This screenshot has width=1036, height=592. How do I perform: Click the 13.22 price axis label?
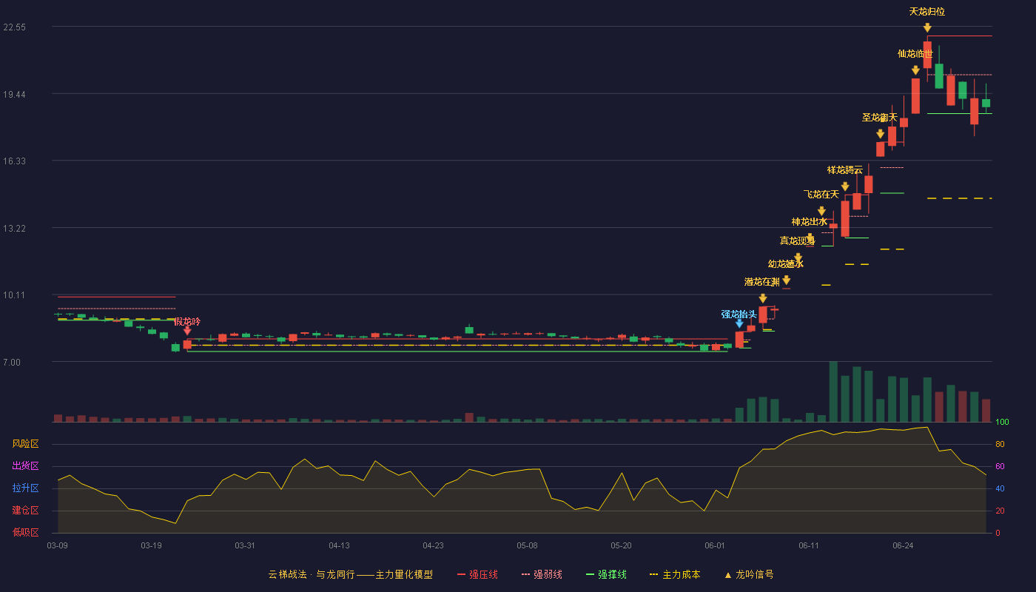pos(15,229)
